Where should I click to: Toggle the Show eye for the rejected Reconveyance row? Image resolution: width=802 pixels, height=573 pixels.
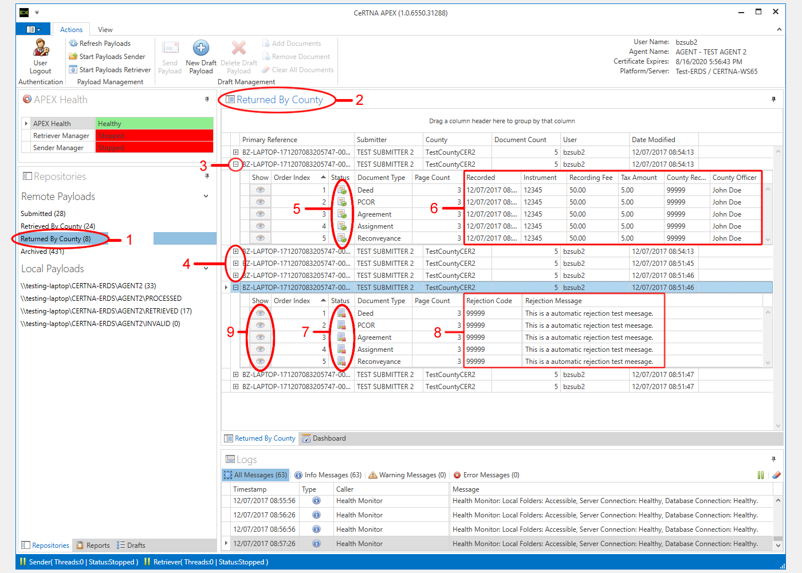coord(260,362)
